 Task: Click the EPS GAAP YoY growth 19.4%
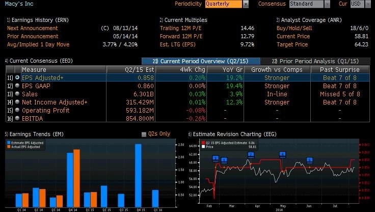coord(234,86)
